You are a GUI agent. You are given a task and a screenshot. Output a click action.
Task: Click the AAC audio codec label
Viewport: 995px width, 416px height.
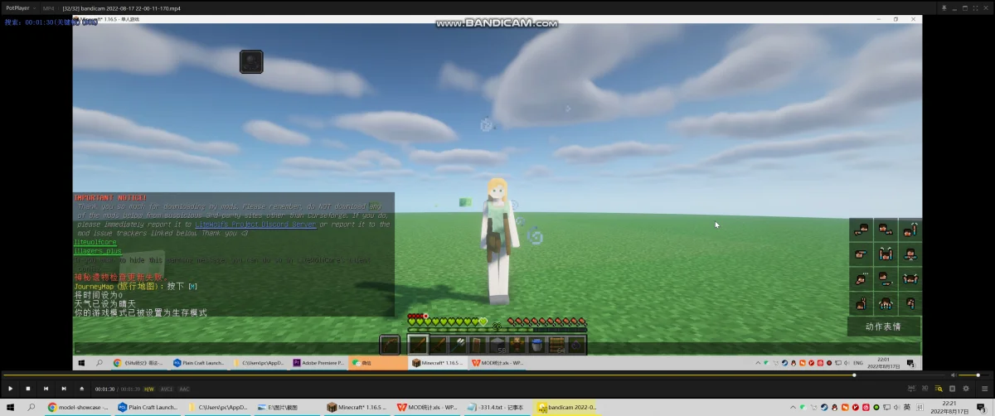point(184,389)
